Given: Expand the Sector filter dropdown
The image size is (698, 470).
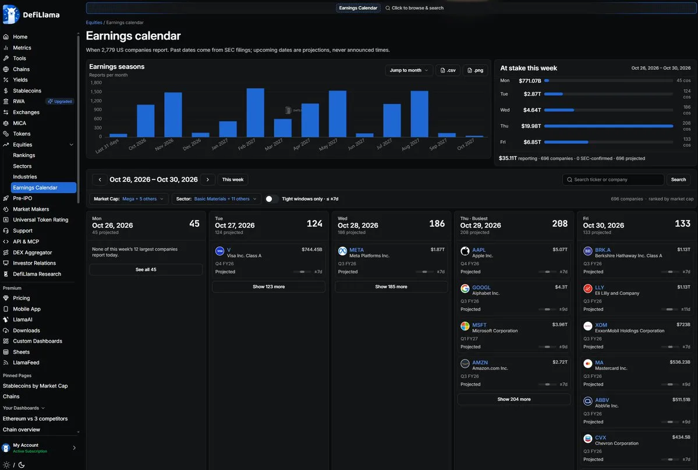Looking at the screenshot, I should (216, 199).
